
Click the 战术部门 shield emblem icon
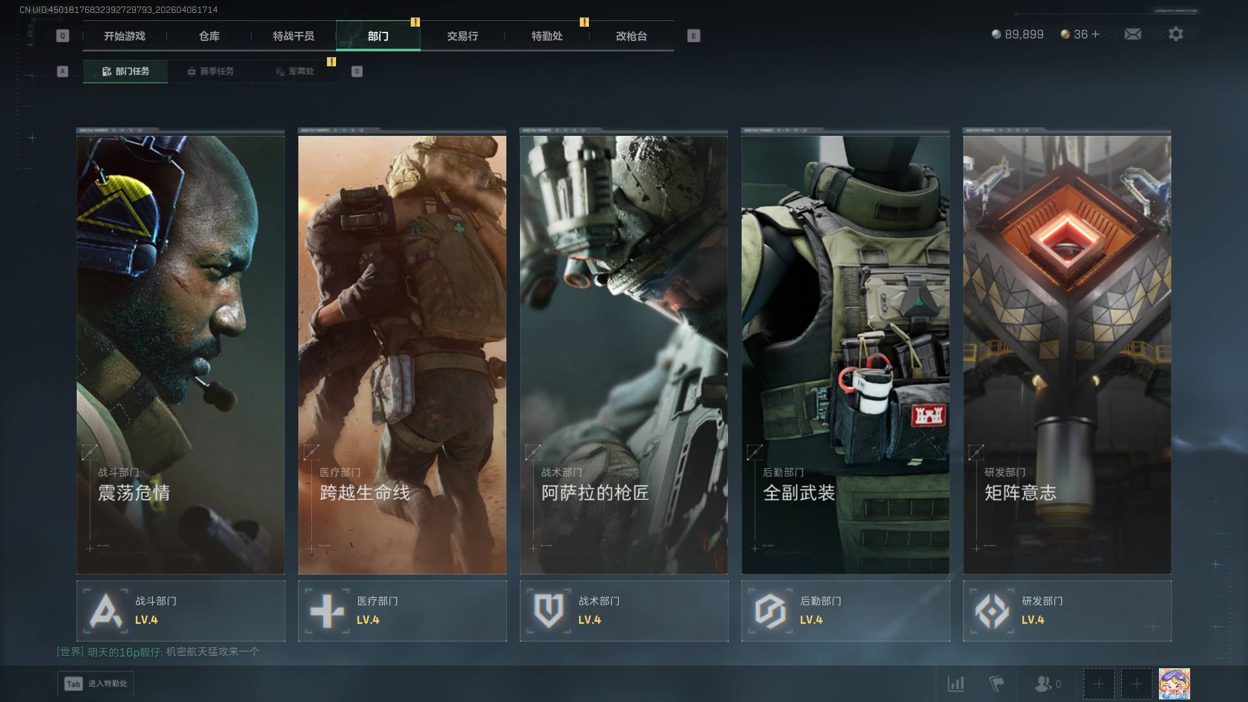[549, 611]
